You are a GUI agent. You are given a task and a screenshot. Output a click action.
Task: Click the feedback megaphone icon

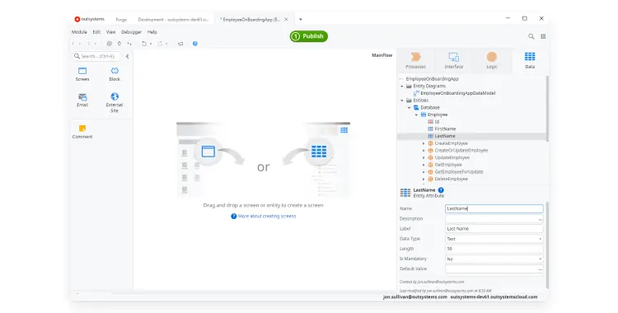pos(180,44)
